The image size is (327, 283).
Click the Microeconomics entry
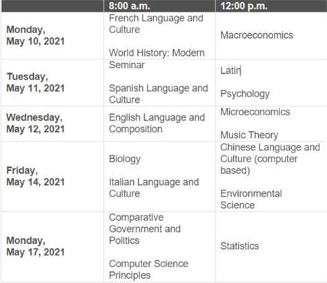pos(255,112)
